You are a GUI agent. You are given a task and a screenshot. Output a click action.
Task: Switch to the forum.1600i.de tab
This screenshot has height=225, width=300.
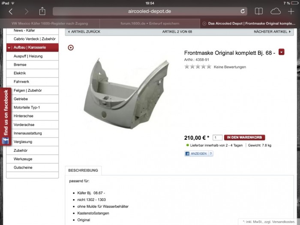(x=150, y=24)
